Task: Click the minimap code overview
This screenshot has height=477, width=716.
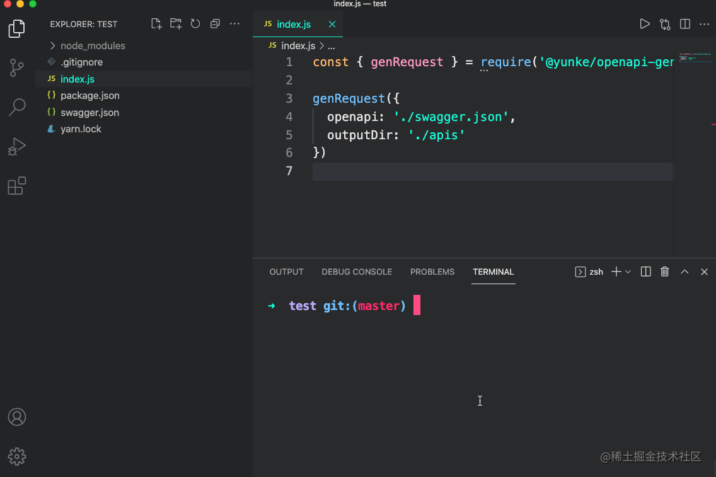Action: click(x=695, y=57)
